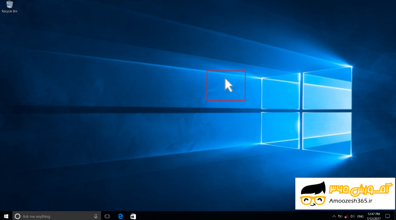Viewport: 396px width, 220px height.
Task: Click the Cortana microphone icon
Action: pos(96,216)
